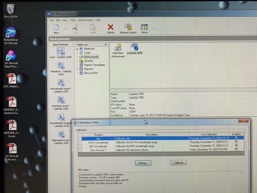This screenshot has height=193, width=257.
Task: Select Report Templates in the Folder List
Action: pyautogui.click(x=94, y=65)
